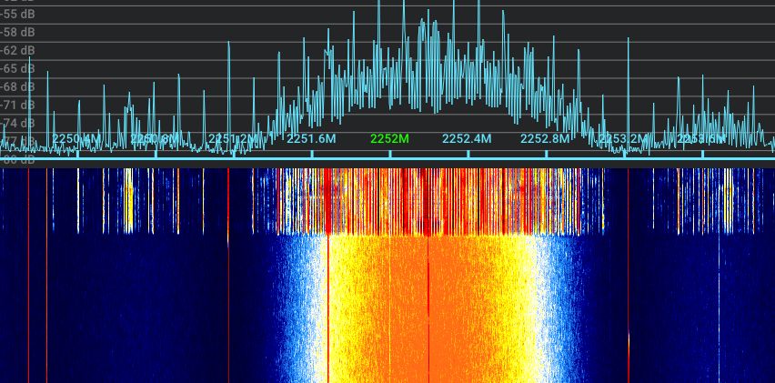Select the 2251.6M frequency tick label
775x383 pixels.
(x=311, y=139)
